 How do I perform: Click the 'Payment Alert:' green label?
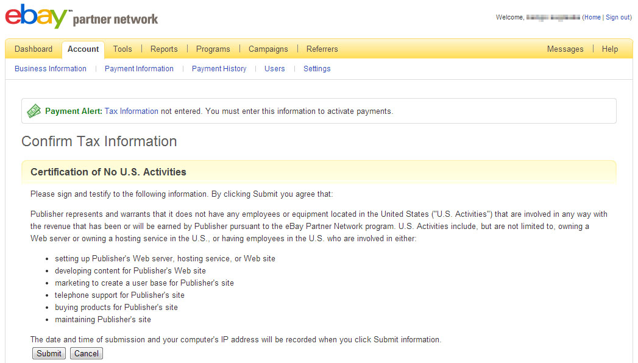point(74,111)
